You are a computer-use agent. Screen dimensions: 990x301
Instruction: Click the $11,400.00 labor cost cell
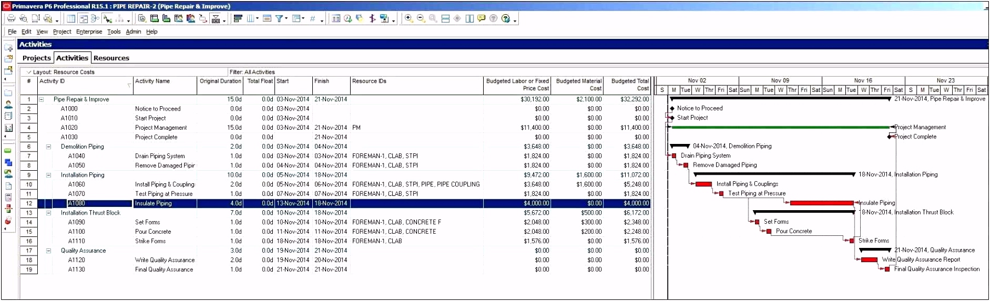[517, 128]
